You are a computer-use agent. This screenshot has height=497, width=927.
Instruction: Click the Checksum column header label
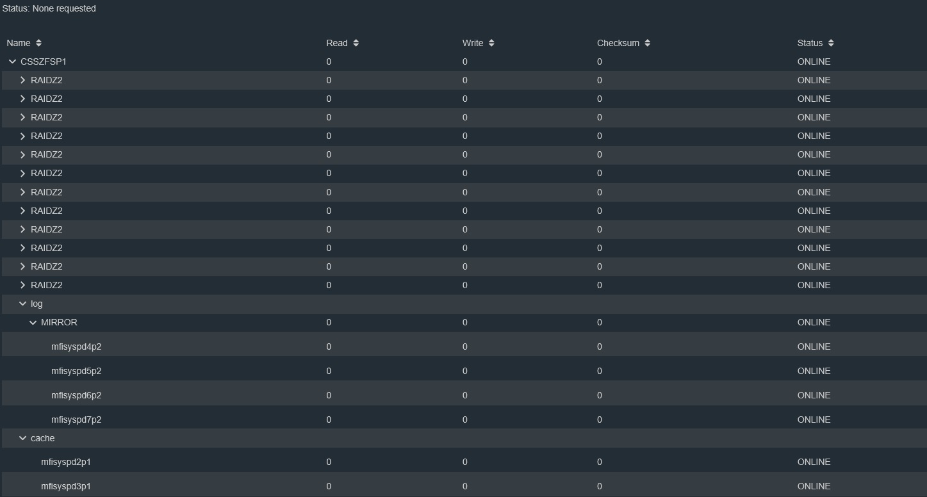point(618,43)
